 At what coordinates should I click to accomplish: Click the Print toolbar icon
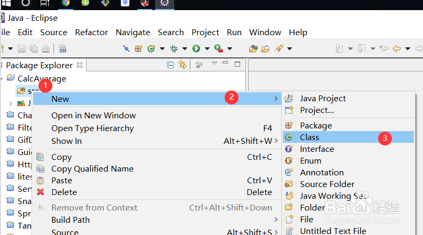(45, 48)
